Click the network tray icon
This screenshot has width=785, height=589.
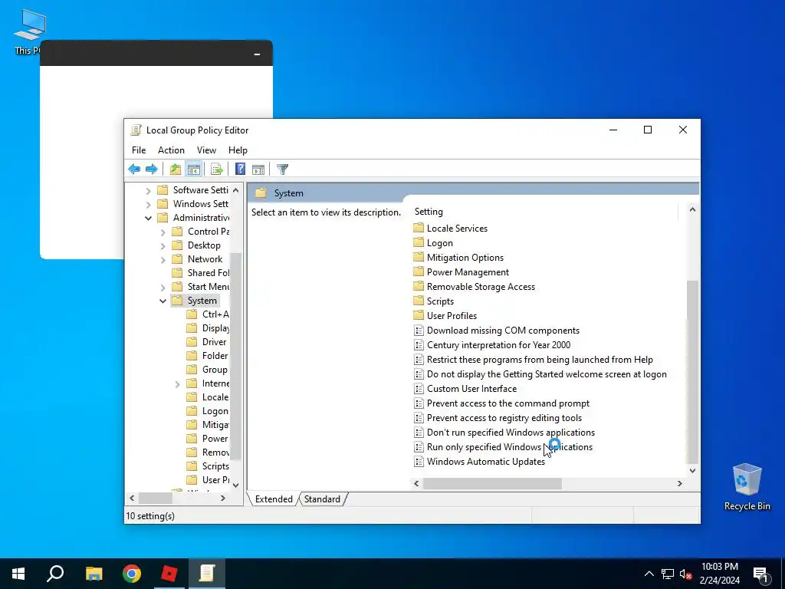[x=668, y=574]
